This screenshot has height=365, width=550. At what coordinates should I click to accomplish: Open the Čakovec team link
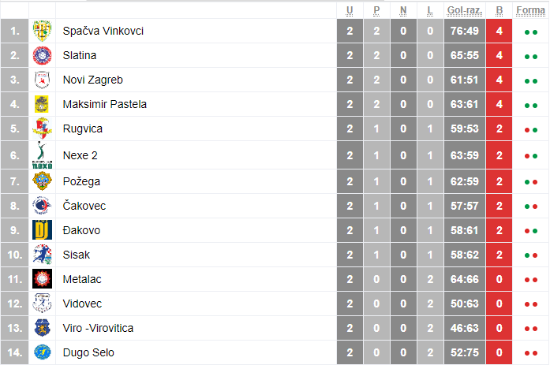click(x=84, y=206)
